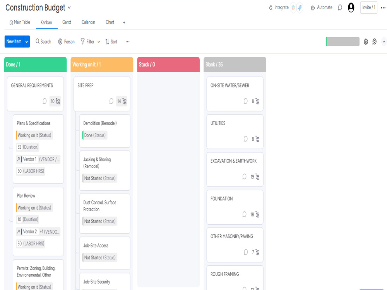Switch to the Gantt view tab

click(67, 22)
